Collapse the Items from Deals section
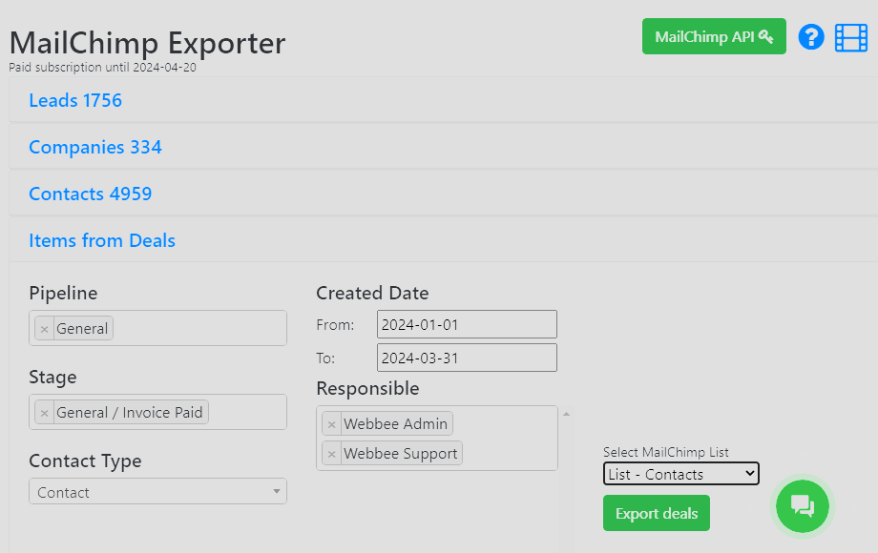 click(x=102, y=240)
